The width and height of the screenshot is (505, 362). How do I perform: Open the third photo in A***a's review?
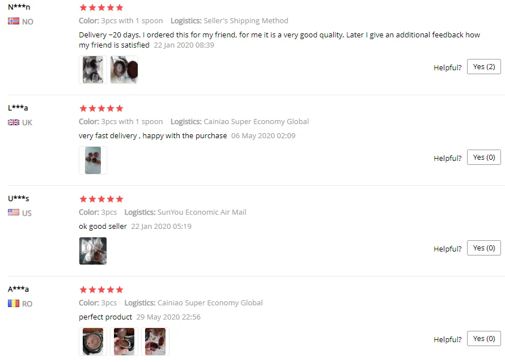pyautogui.click(x=155, y=342)
